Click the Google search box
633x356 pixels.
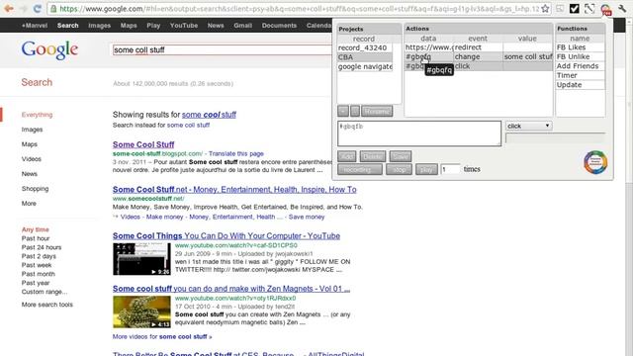[222, 50]
